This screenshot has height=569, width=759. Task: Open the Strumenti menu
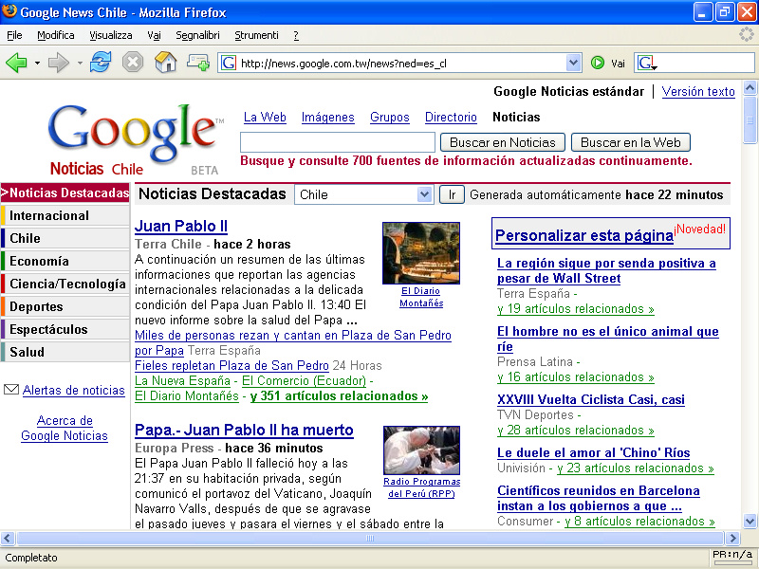tap(256, 35)
